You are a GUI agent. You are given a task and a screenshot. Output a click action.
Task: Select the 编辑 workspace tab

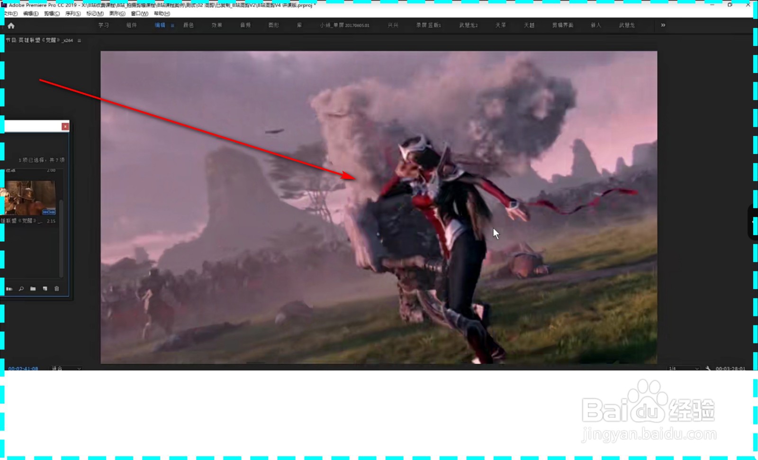pos(160,25)
